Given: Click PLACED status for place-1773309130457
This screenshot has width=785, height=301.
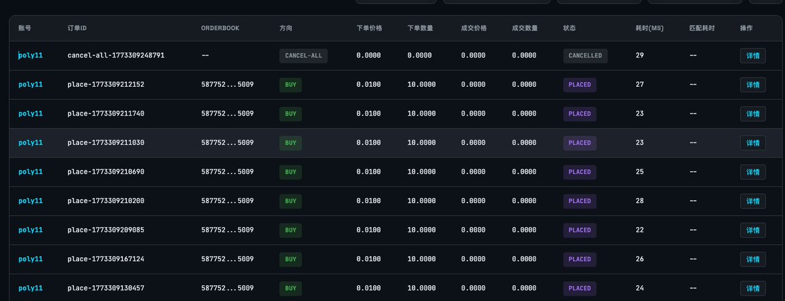Looking at the screenshot, I should [x=579, y=289].
